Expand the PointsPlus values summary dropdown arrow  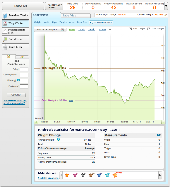pyautogui.click(x=166, y=6)
